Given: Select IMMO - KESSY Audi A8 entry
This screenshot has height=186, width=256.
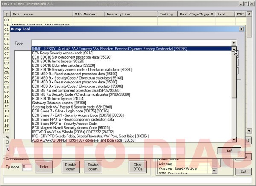Looking at the screenshot, I should click(x=131, y=49).
